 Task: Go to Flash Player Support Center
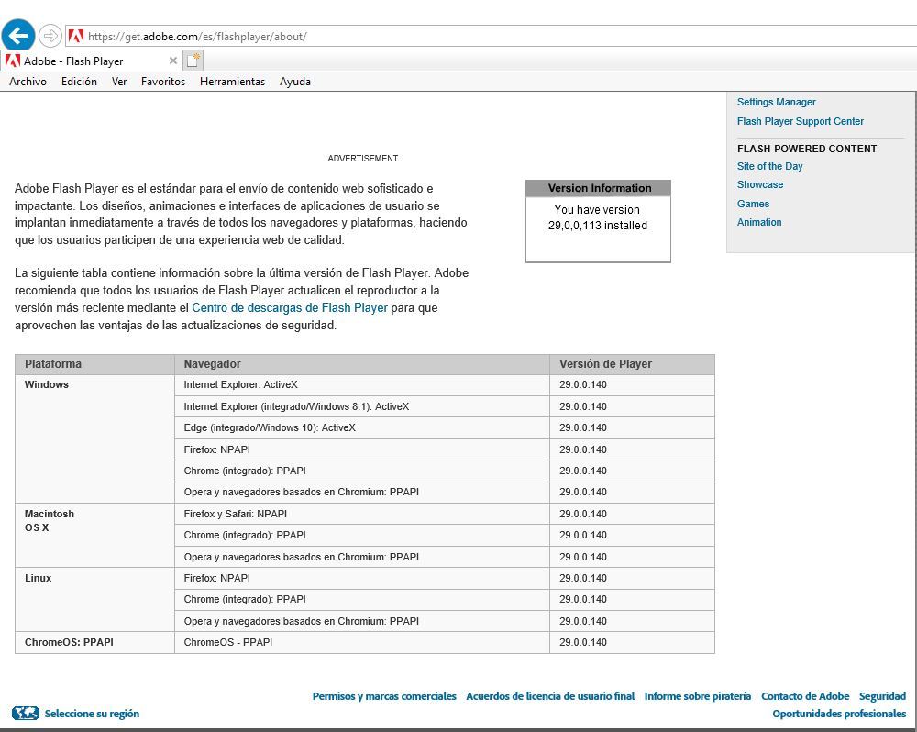pos(800,121)
